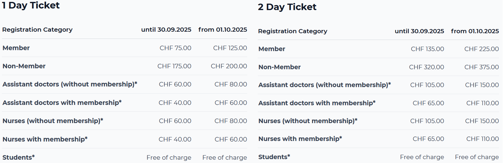Viewport: 504px width, 163px height.
Task: Select 1 Day Member price CHF 75.00
Action: (175, 48)
